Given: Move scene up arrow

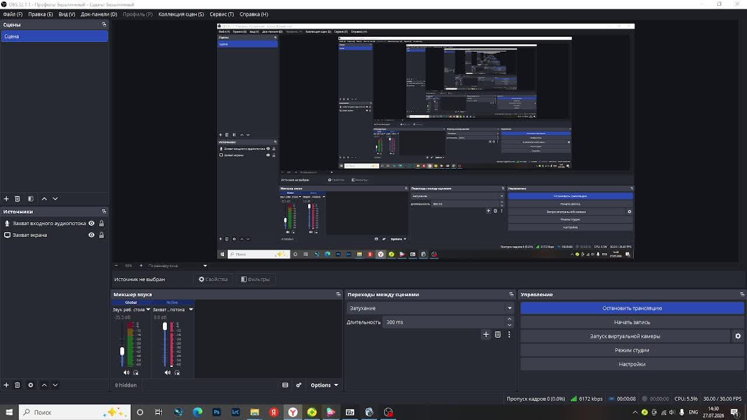Looking at the screenshot, I should point(44,198).
